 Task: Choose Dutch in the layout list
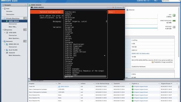(x=68, y=41)
